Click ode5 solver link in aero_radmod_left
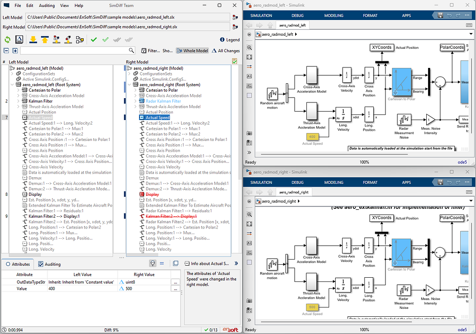 click(462, 162)
